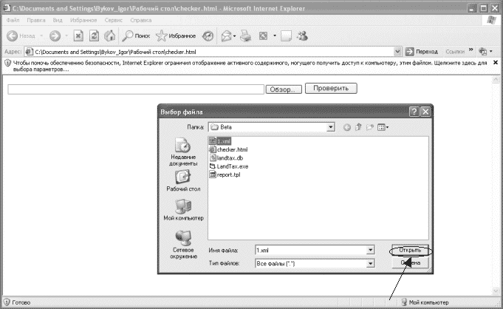The image size is (503, 309).
Task: Click the Create New Folder icon
Action: pyautogui.click(x=371, y=127)
